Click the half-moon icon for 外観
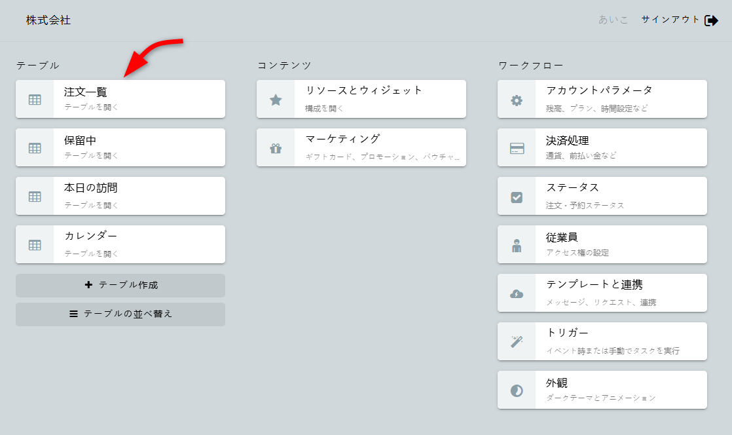This screenshot has width=732, height=435. pos(517,390)
